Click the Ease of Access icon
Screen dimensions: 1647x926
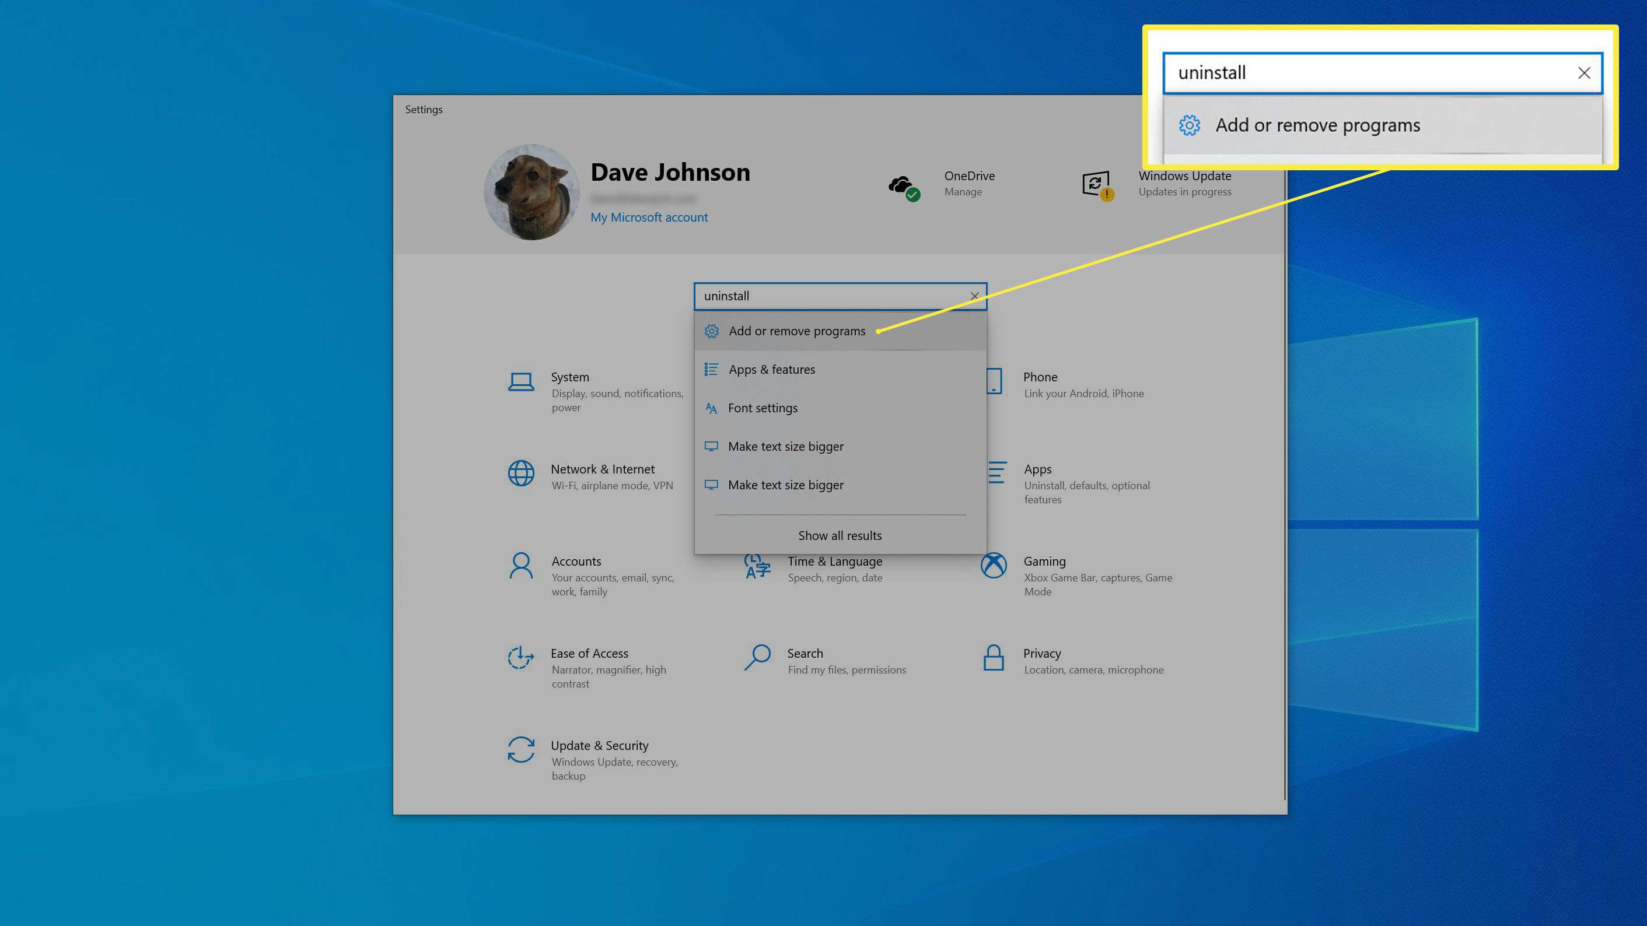point(521,658)
